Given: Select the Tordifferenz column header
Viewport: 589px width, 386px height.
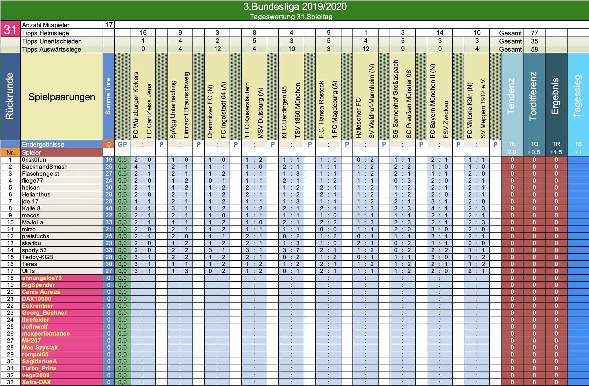Looking at the screenshot, I should coord(534,96).
